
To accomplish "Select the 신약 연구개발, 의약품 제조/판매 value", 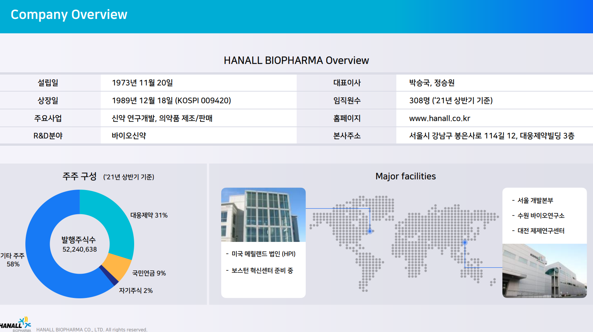I will [x=162, y=118].
